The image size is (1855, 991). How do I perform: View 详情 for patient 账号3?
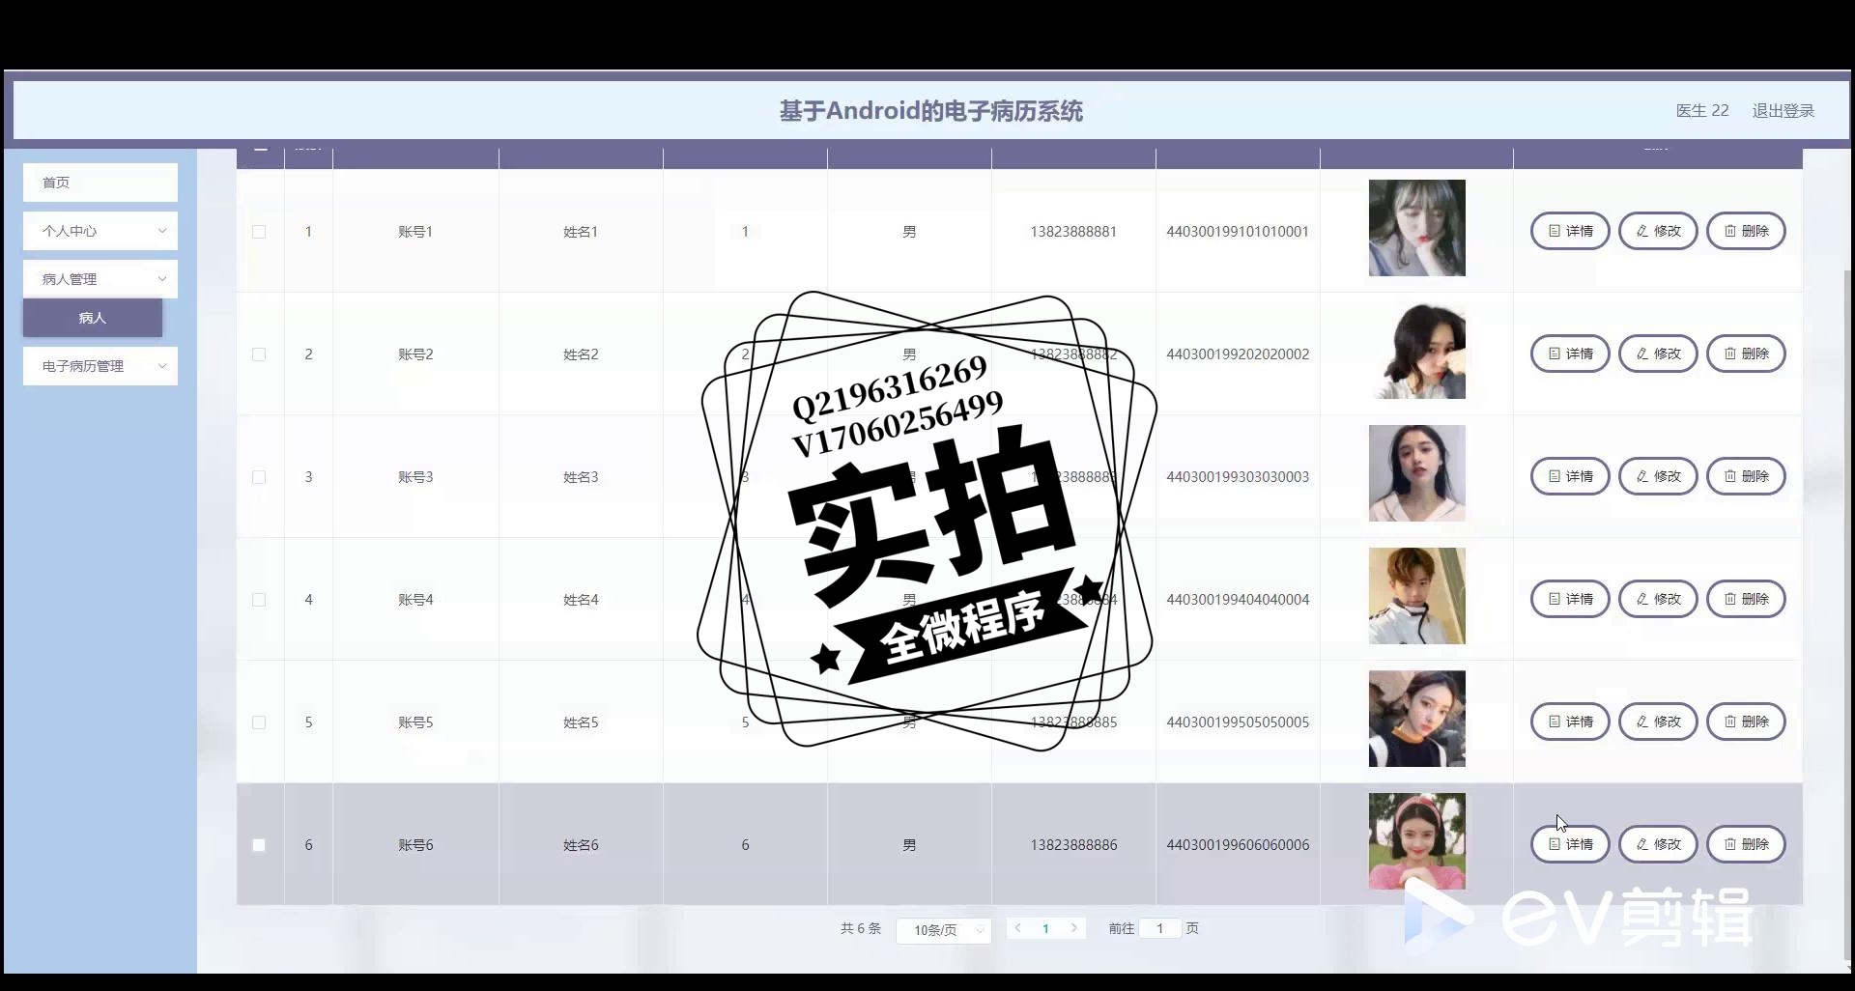click(x=1570, y=476)
